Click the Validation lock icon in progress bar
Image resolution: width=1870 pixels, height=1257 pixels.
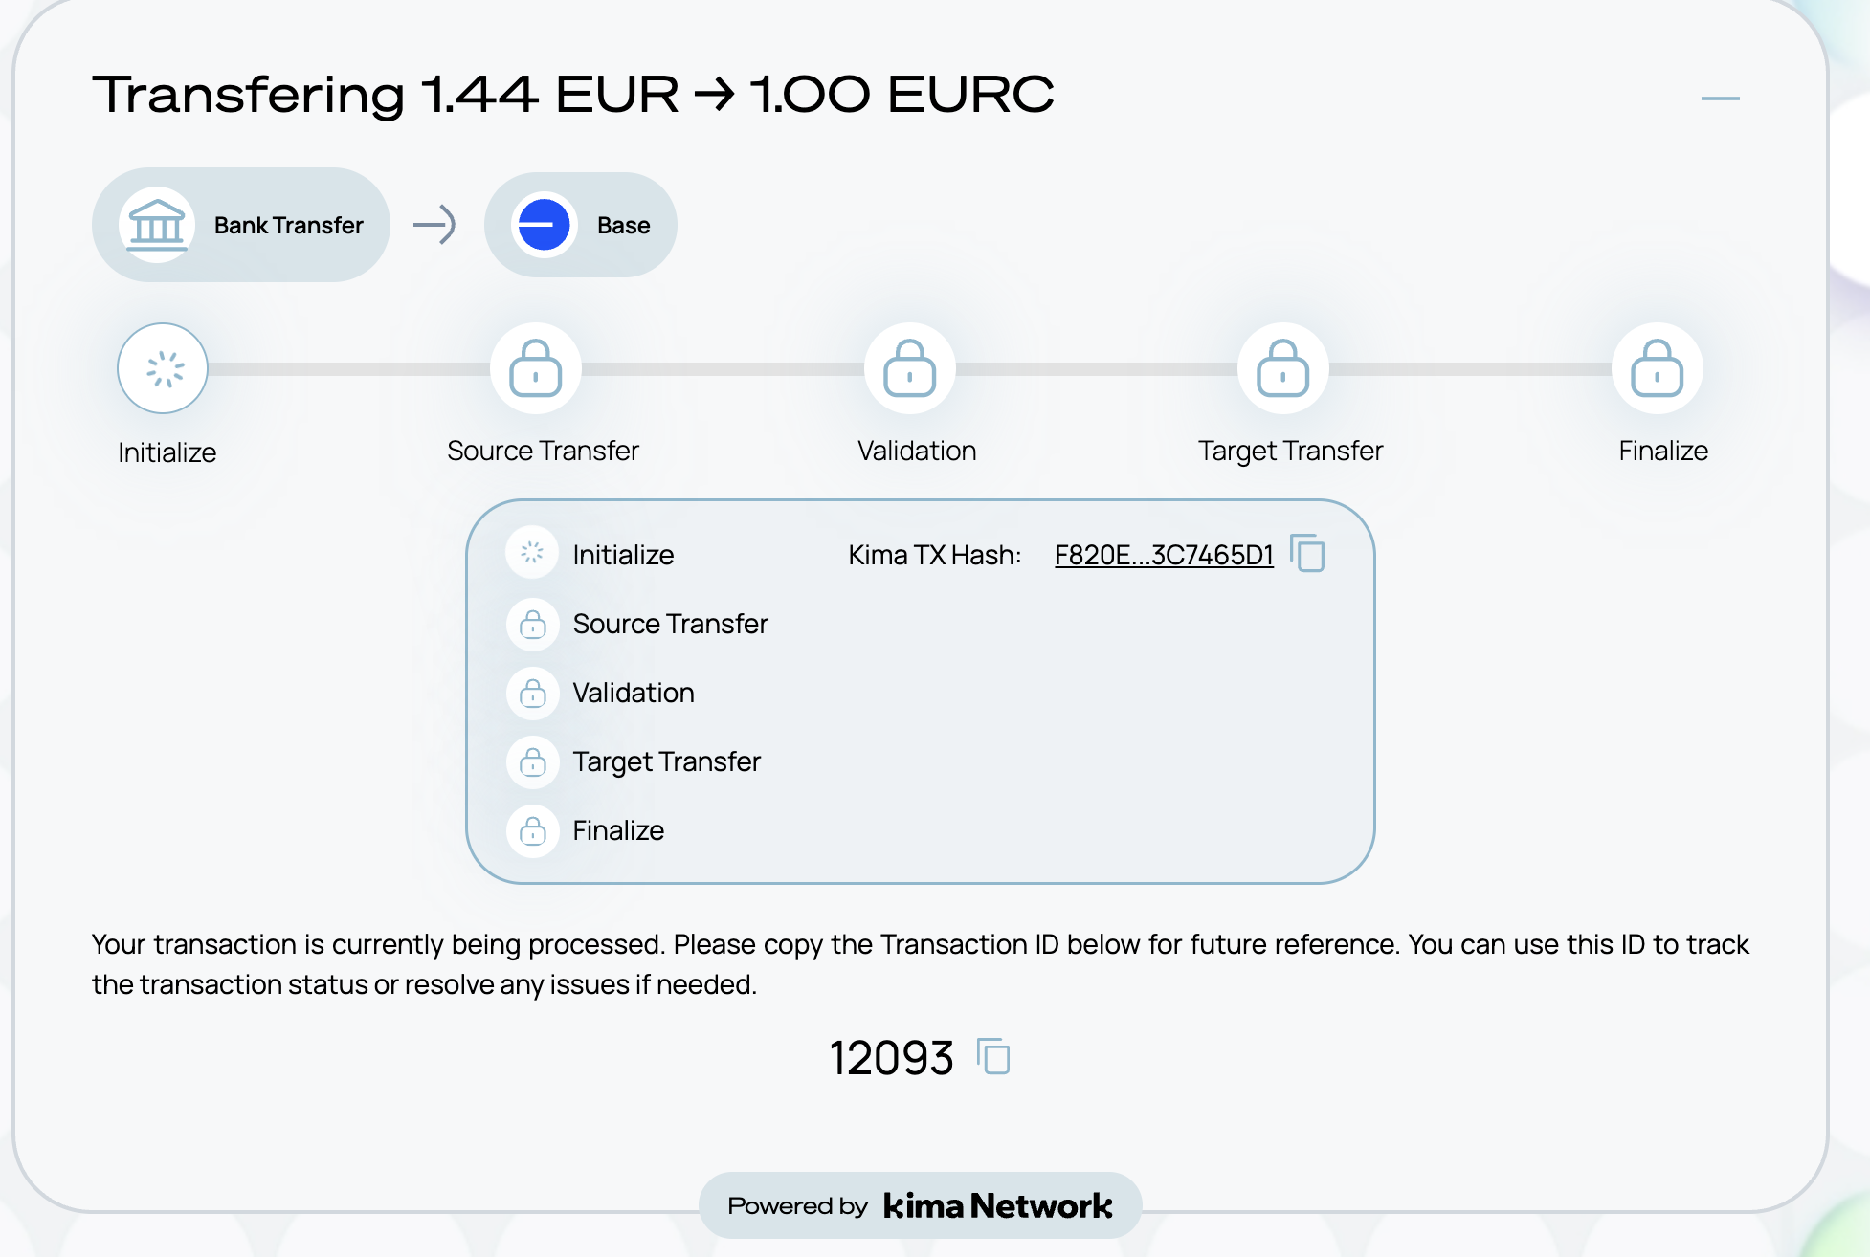click(909, 368)
